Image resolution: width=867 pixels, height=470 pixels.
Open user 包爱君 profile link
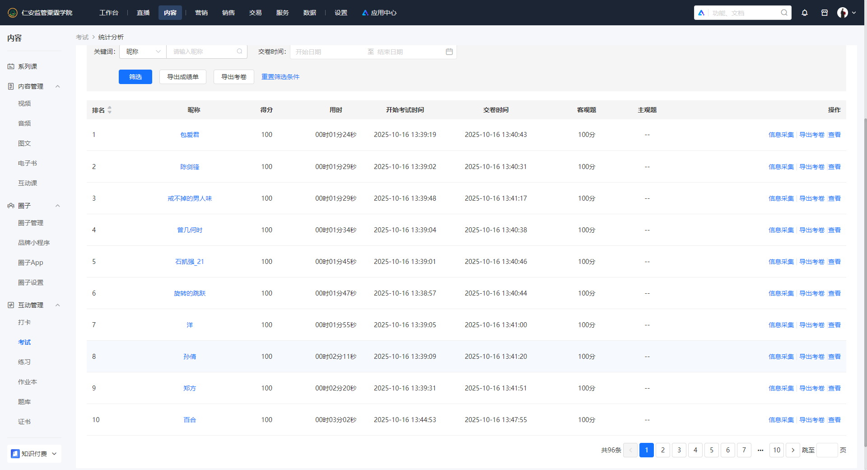coord(190,135)
